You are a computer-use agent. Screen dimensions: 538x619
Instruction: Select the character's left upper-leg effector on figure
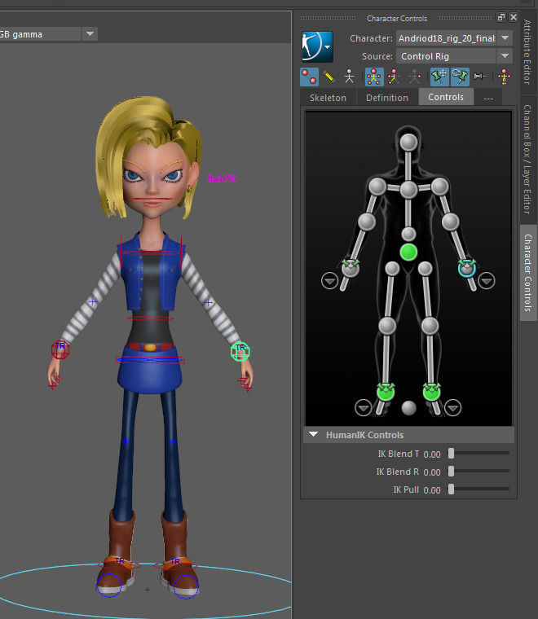coord(425,269)
